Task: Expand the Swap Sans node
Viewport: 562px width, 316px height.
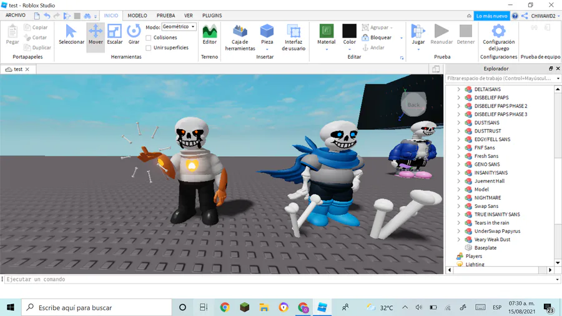Action: [458, 206]
